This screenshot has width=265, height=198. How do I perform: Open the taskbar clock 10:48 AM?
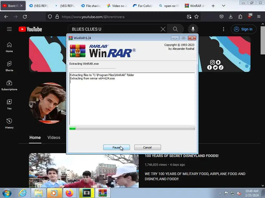coord(252,193)
